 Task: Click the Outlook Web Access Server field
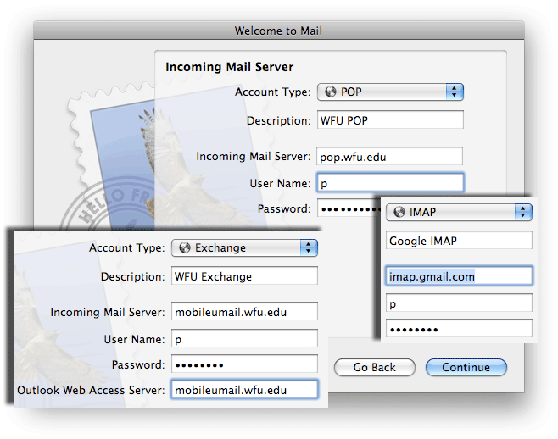click(244, 389)
